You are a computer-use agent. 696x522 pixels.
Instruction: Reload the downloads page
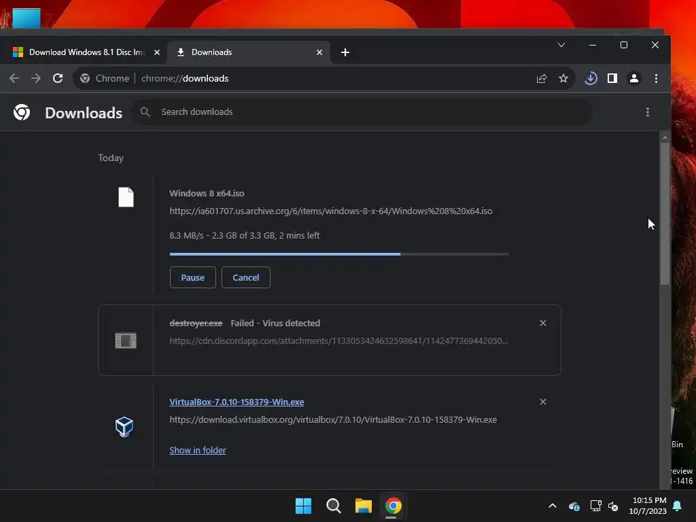click(x=58, y=79)
